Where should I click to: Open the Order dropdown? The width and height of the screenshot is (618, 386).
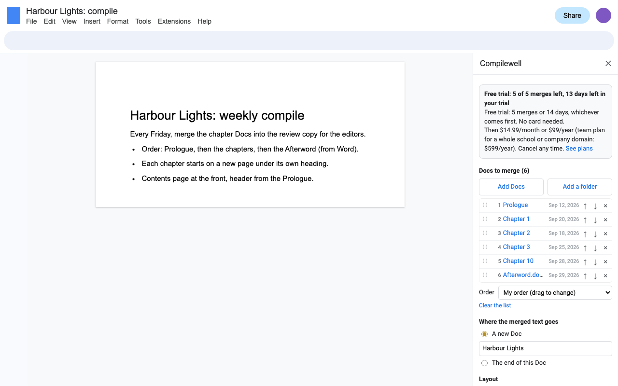[555, 292]
